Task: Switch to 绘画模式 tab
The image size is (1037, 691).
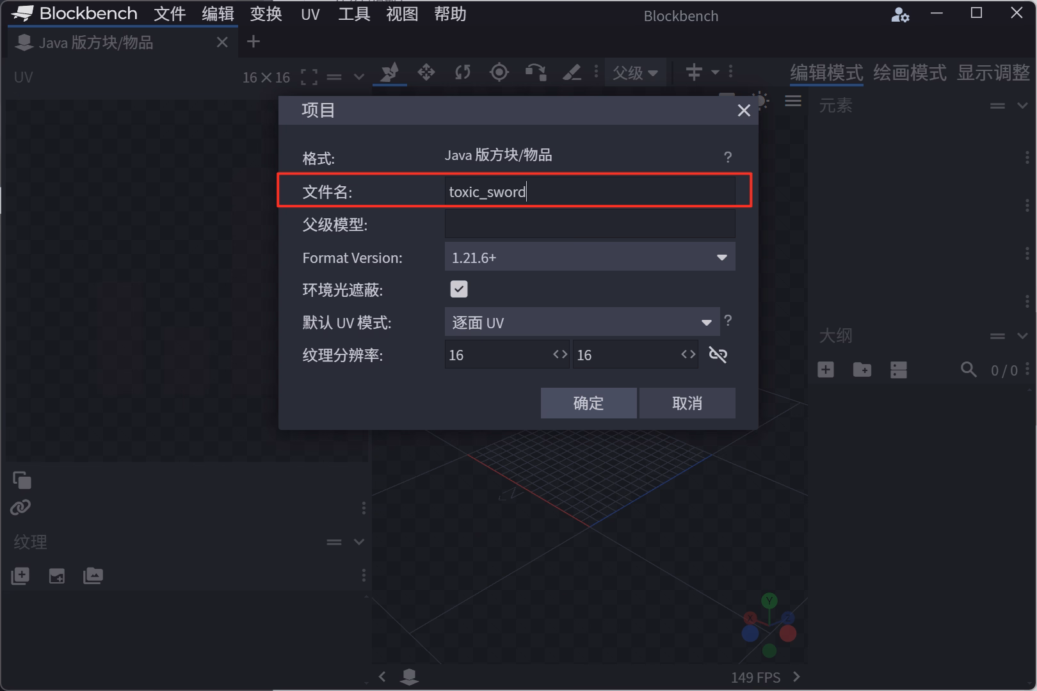Action: 910,72
